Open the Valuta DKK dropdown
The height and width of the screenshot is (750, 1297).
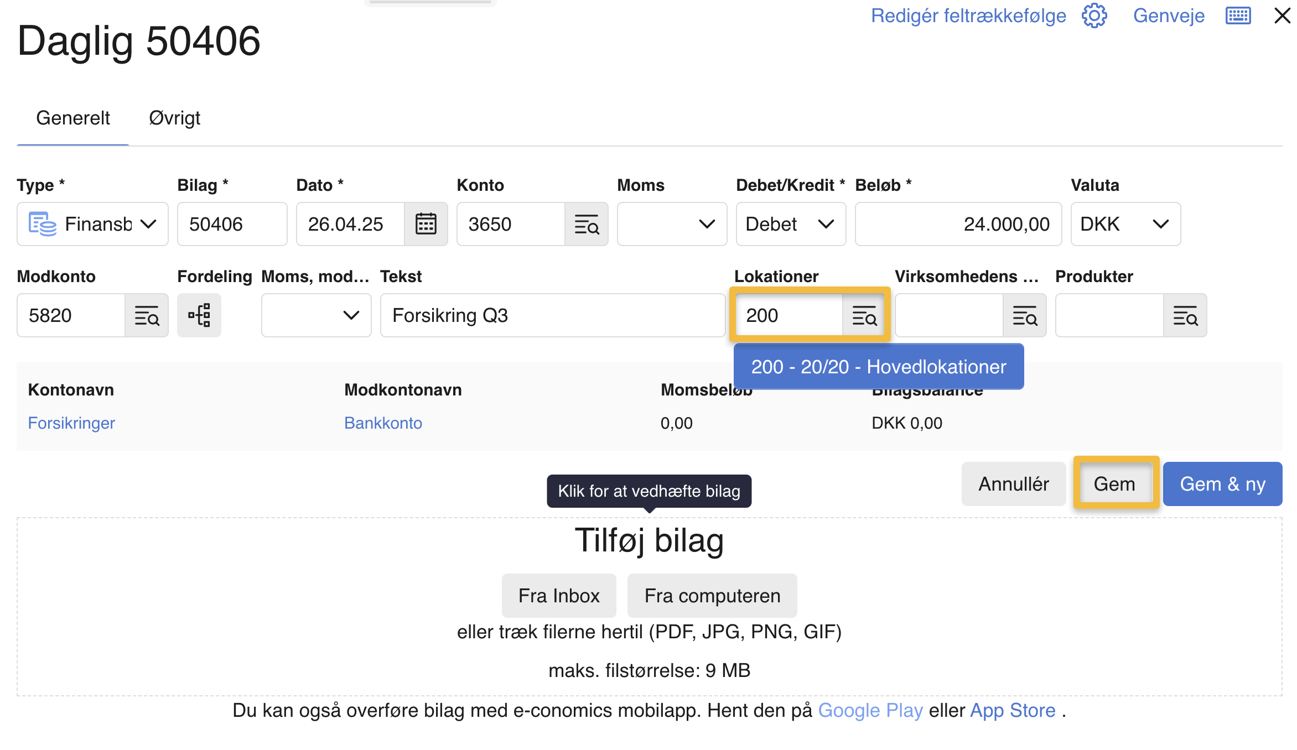pyautogui.click(x=1125, y=224)
